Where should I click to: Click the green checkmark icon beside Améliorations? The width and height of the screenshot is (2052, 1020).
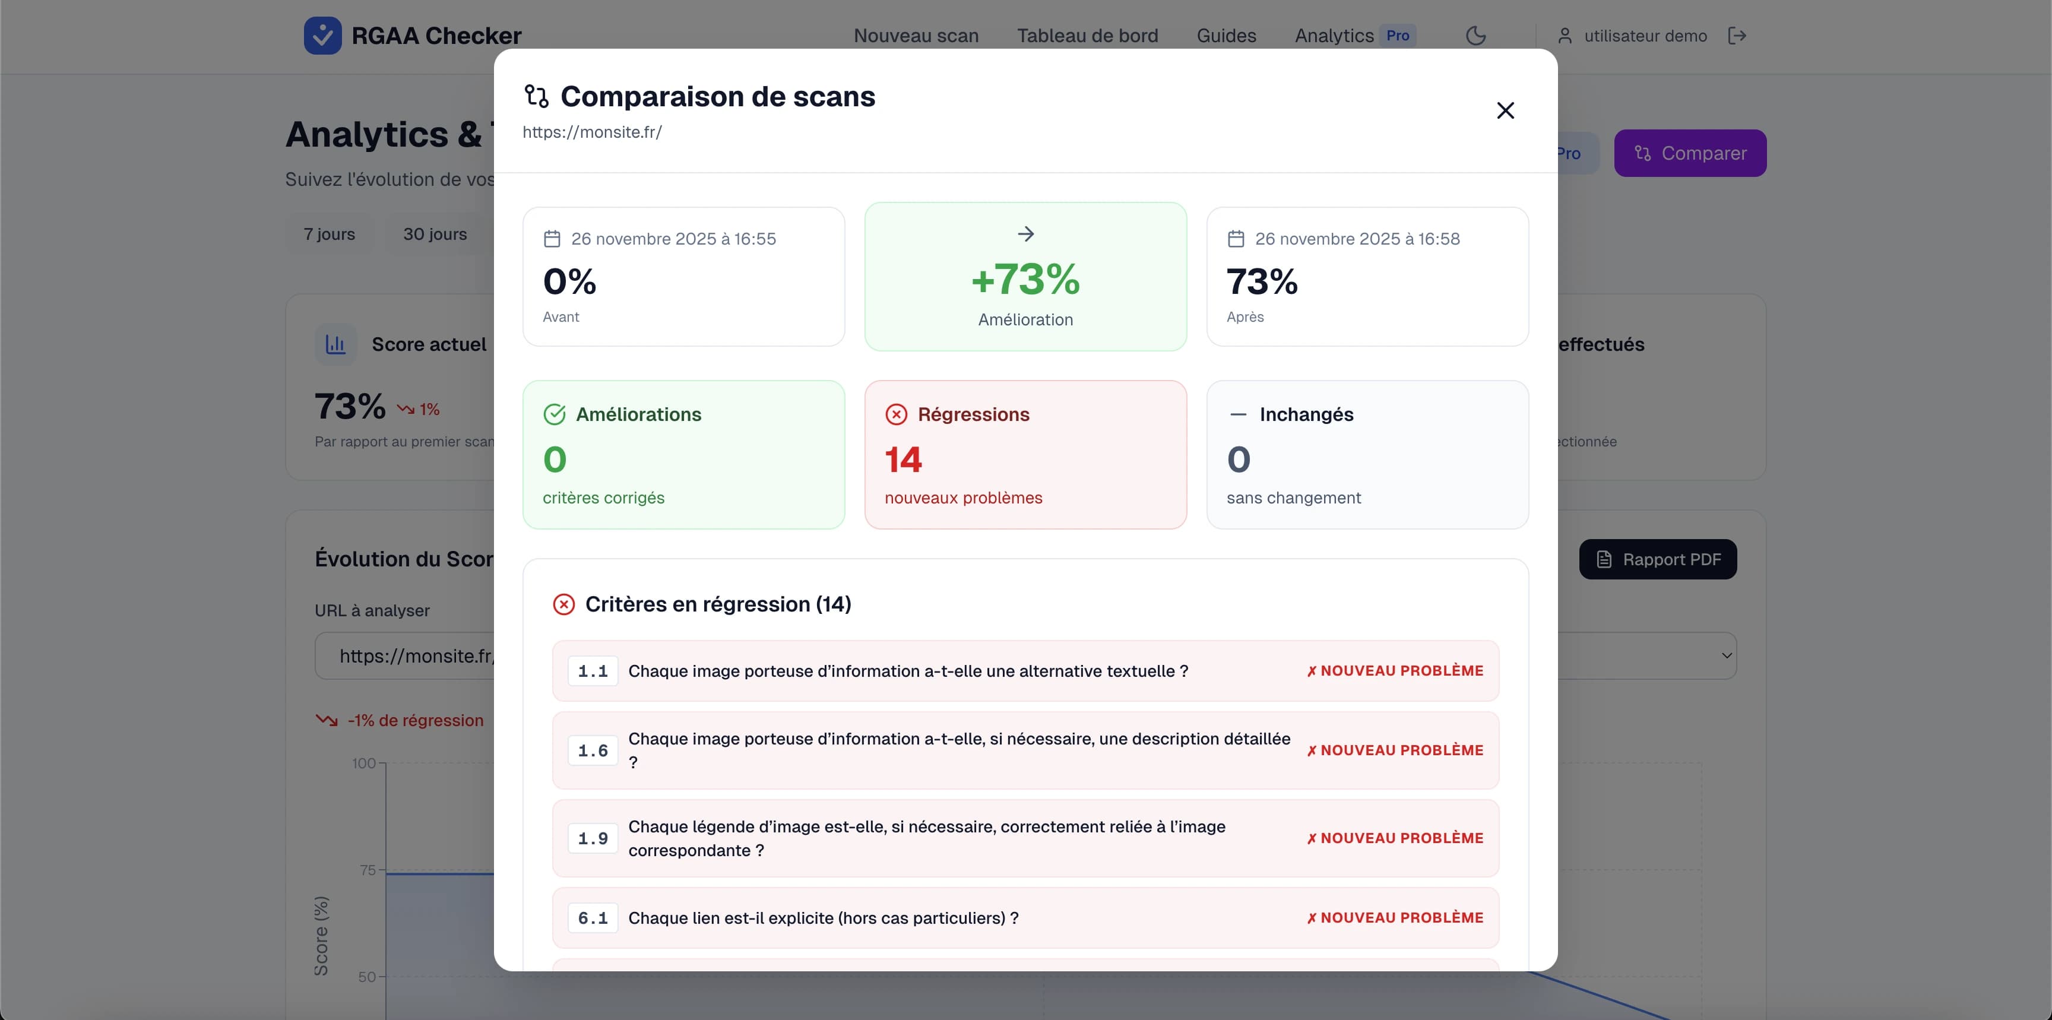[x=555, y=414]
